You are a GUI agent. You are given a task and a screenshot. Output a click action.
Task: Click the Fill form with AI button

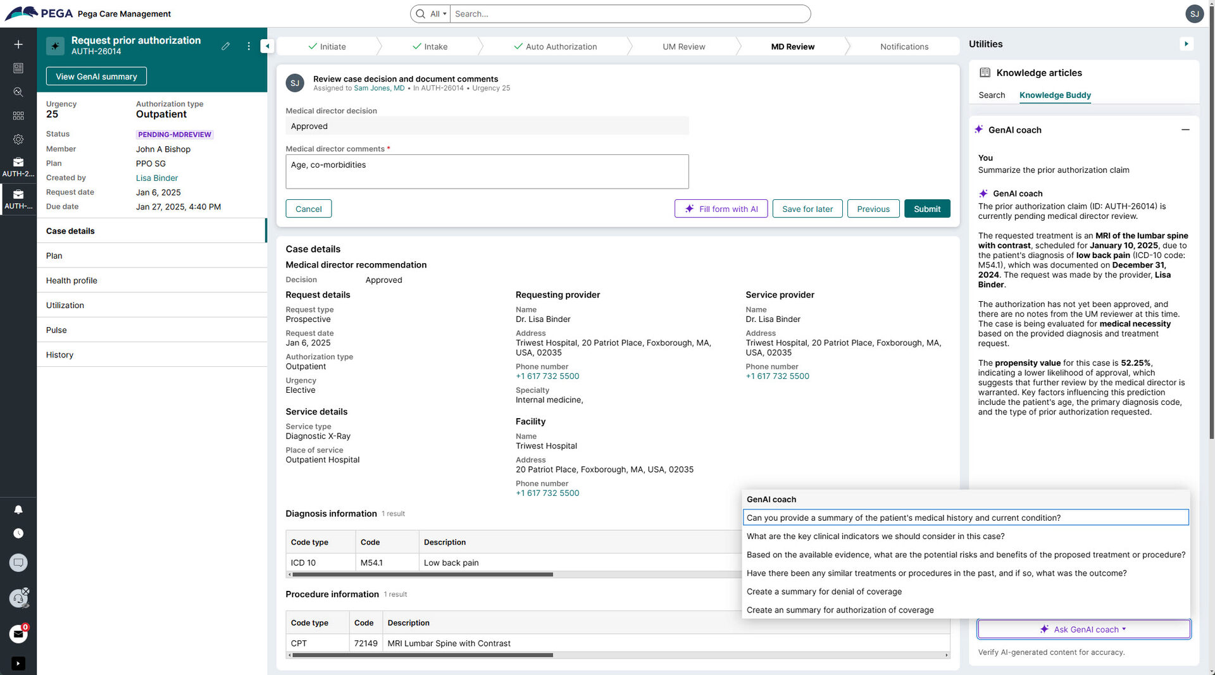[x=721, y=209]
